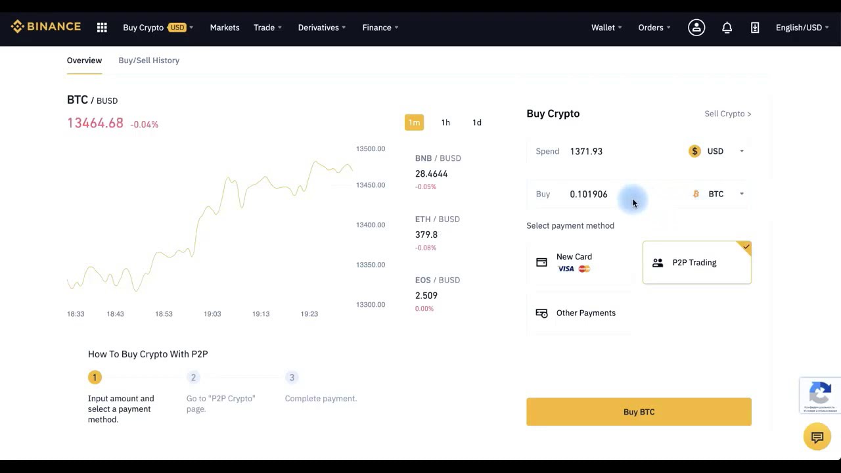Open the Markets menu item
This screenshot has width=841, height=473.
(x=225, y=28)
